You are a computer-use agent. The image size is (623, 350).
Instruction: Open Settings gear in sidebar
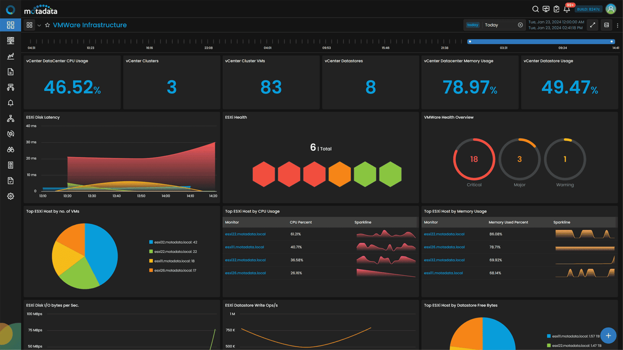point(11,196)
